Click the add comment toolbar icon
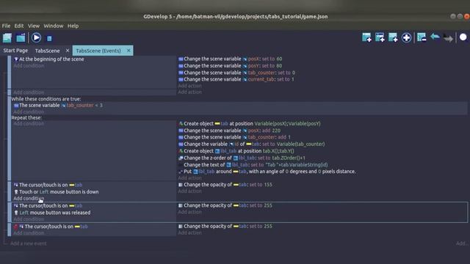This screenshot has height=264, width=470. click(393, 37)
